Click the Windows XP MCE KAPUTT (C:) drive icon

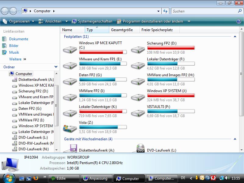tap(70, 49)
